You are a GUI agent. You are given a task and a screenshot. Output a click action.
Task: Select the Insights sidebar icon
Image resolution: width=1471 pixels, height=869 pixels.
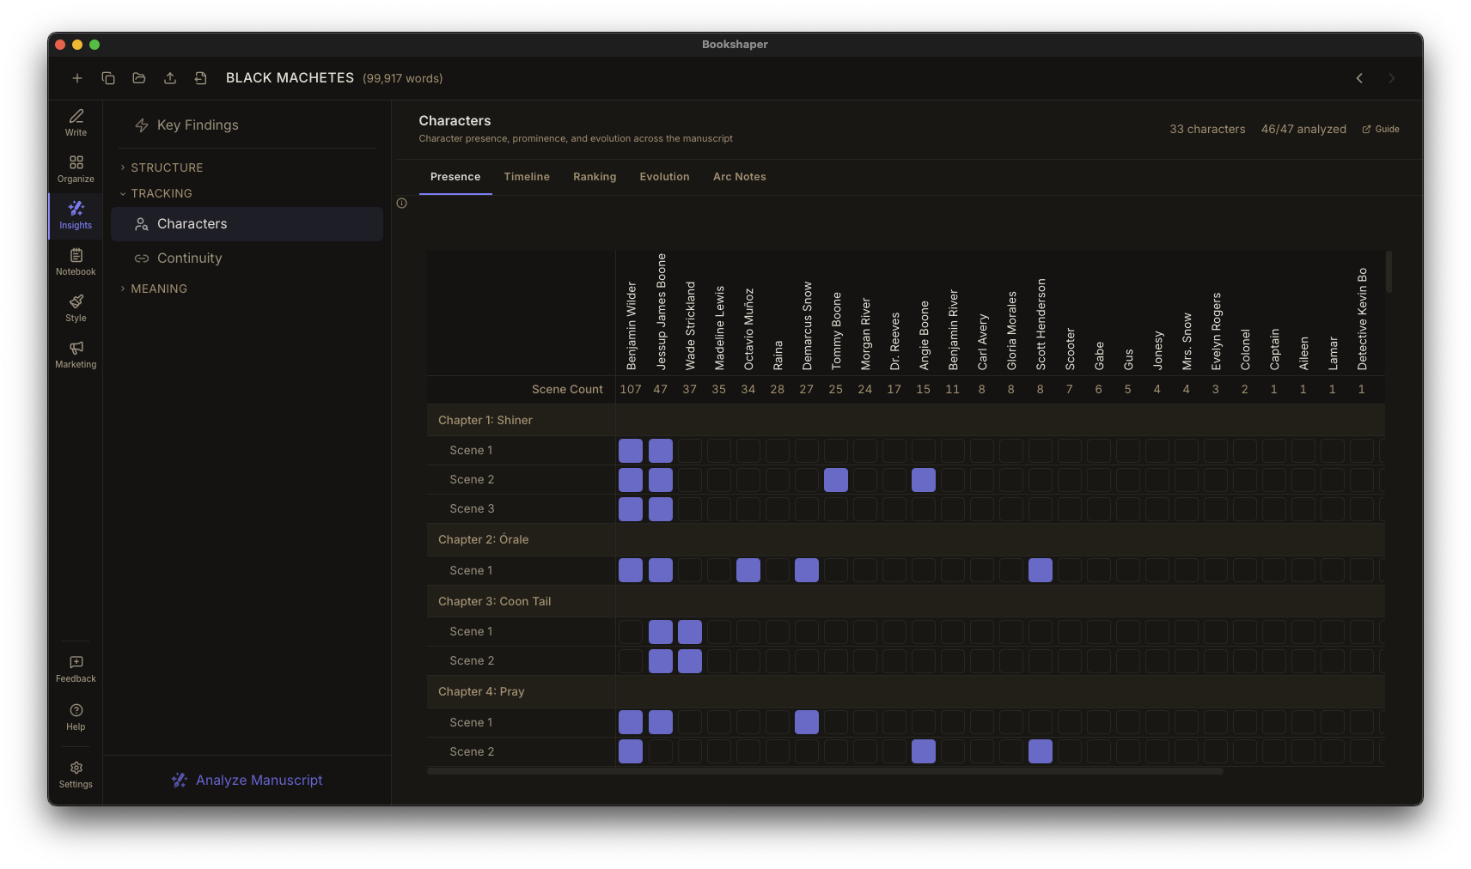pyautogui.click(x=76, y=216)
